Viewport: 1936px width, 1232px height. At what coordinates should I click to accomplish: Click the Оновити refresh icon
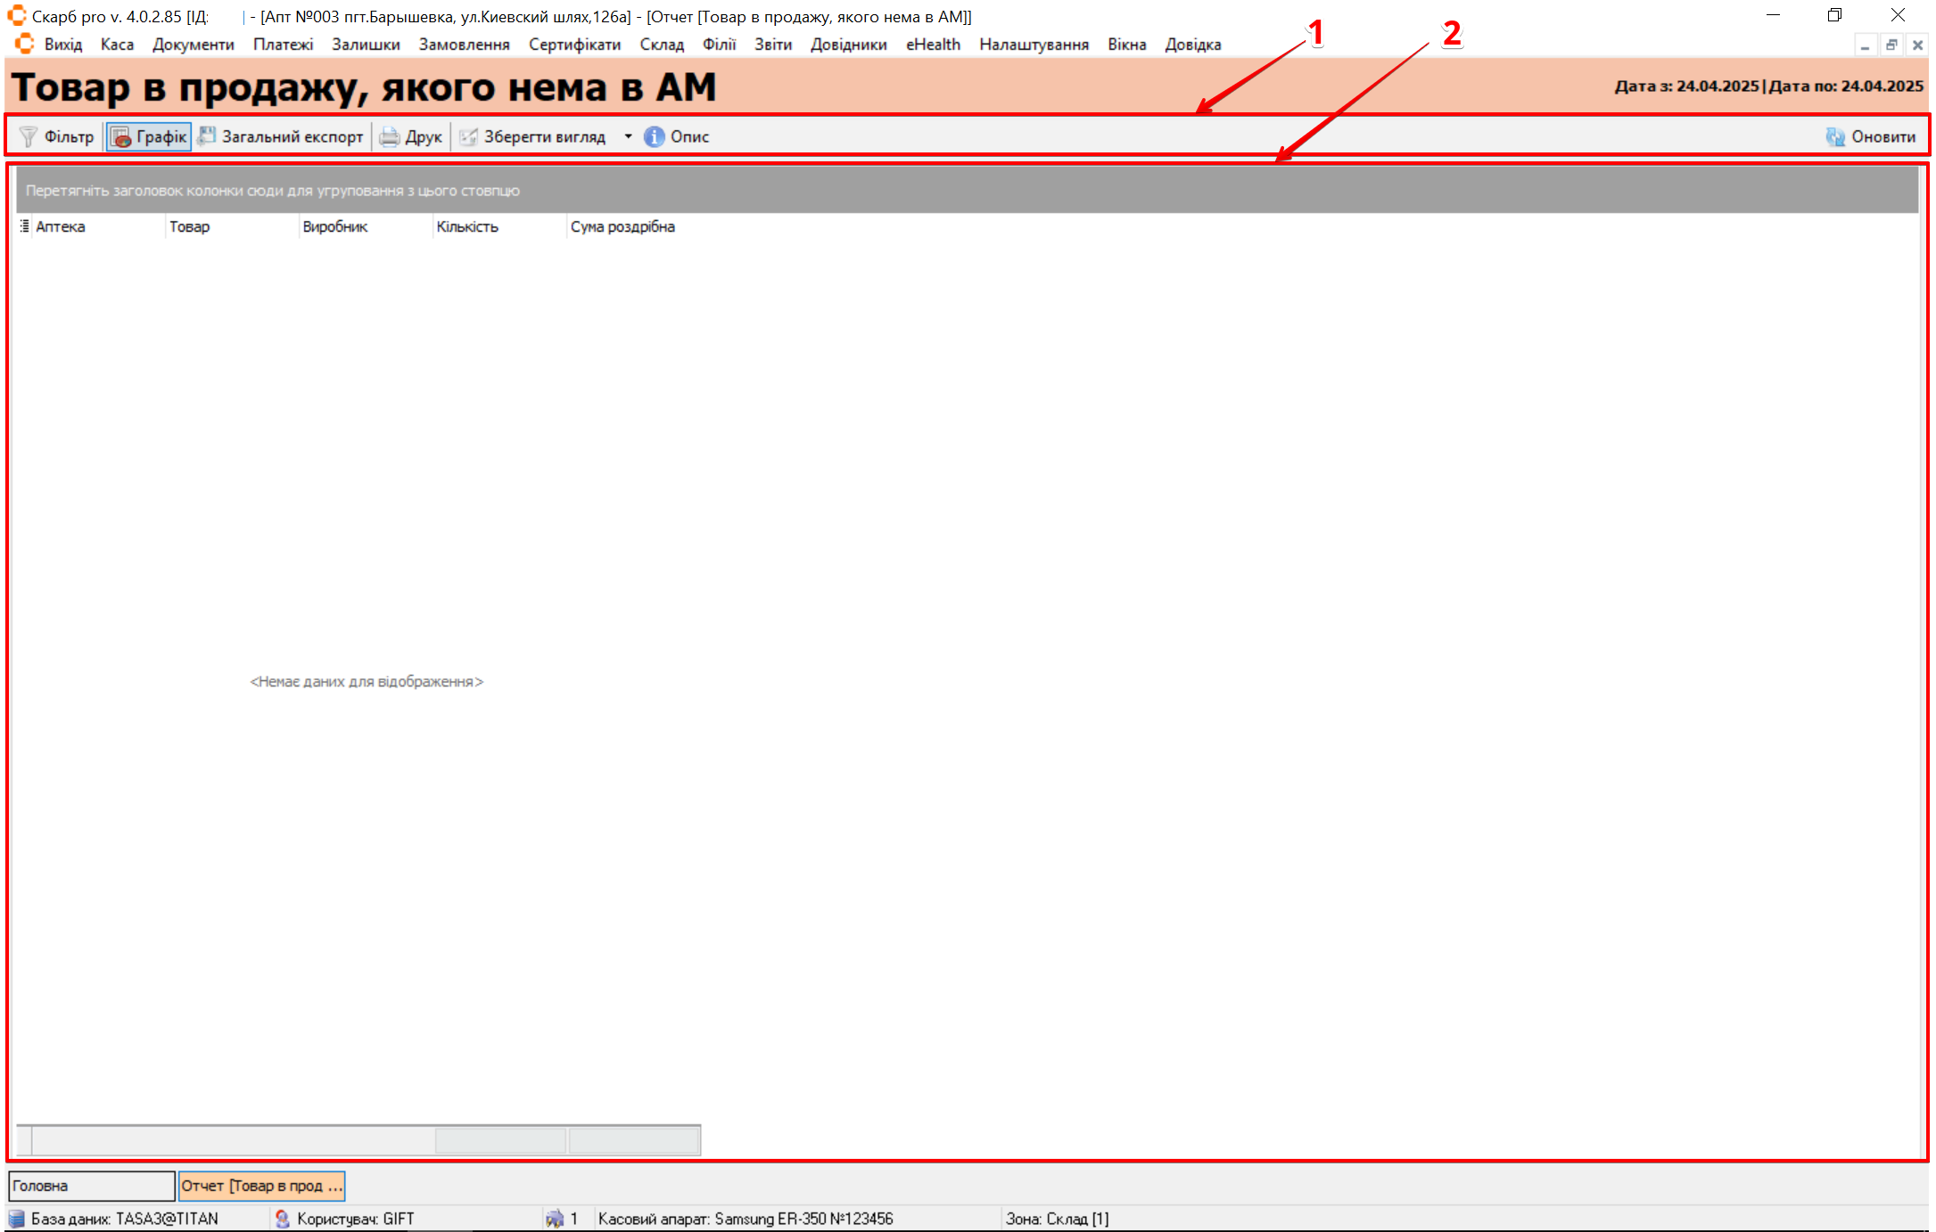(x=1835, y=136)
